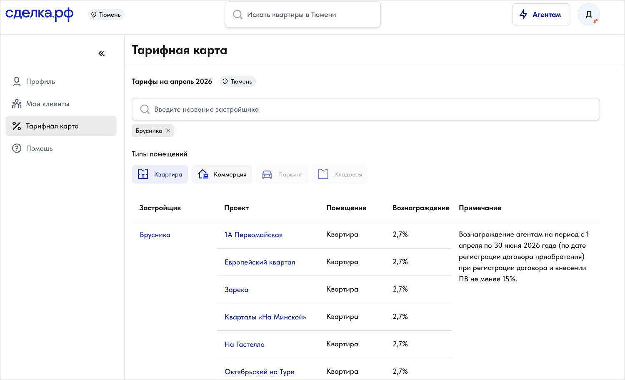Click the search field for apartments in Тюмень
Image resolution: width=625 pixels, height=380 pixels.
pos(302,15)
